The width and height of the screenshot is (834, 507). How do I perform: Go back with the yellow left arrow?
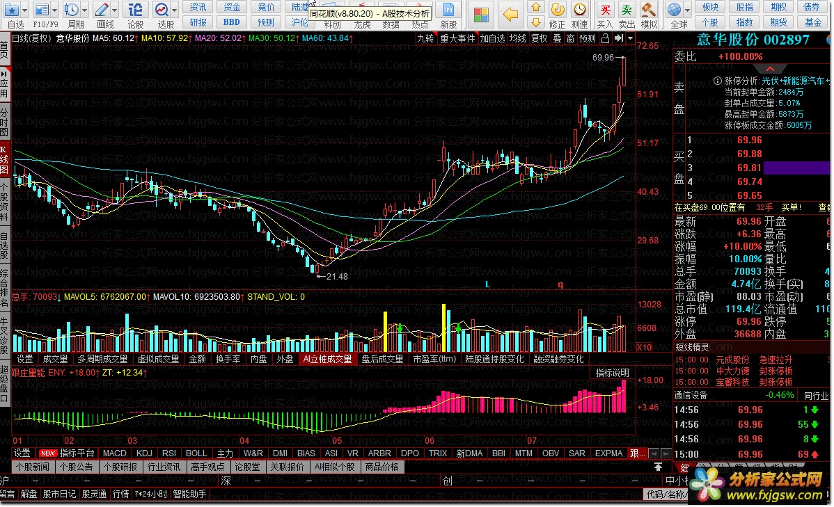click(510, 15)
